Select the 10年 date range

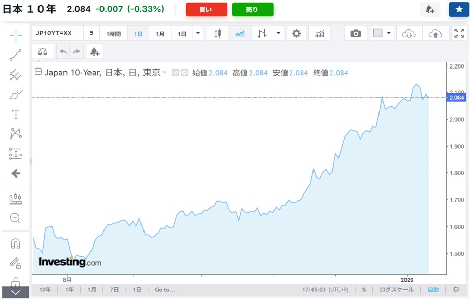(x=45, y=289)
